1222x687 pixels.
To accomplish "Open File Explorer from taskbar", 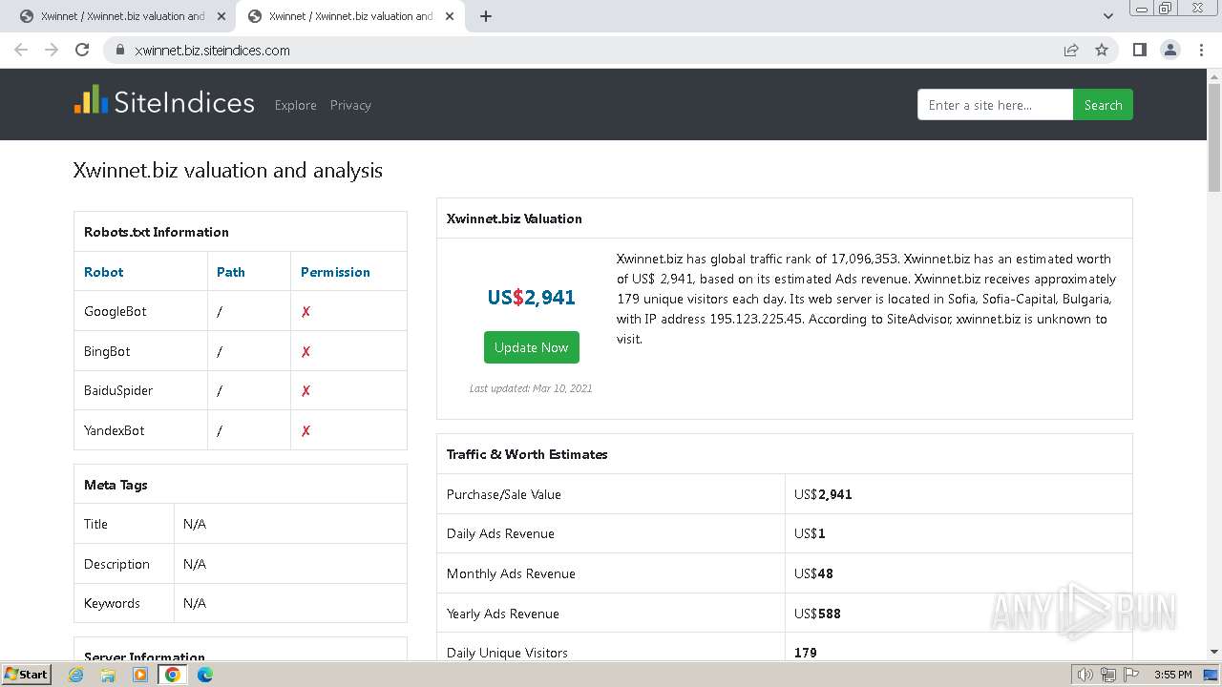I will 108,675.
